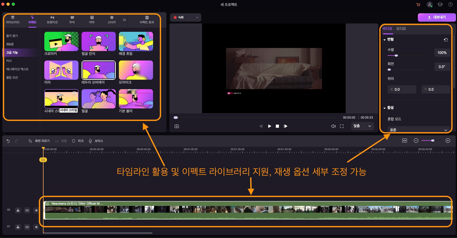The width and height of the screenshot is (457, 238).
Task: Open the tutorial graduation cap icon
Action: click(x=440, y=4)
